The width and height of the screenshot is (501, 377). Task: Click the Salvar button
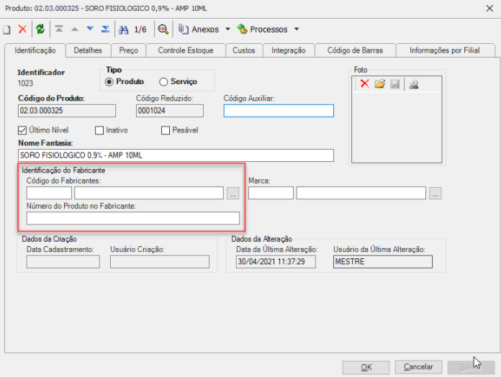click(x=471, y=368)
